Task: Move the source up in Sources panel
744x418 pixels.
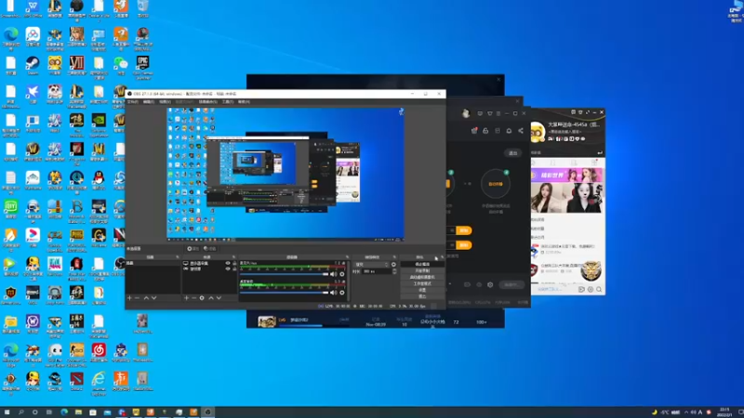Action: (x=211, y=298)
